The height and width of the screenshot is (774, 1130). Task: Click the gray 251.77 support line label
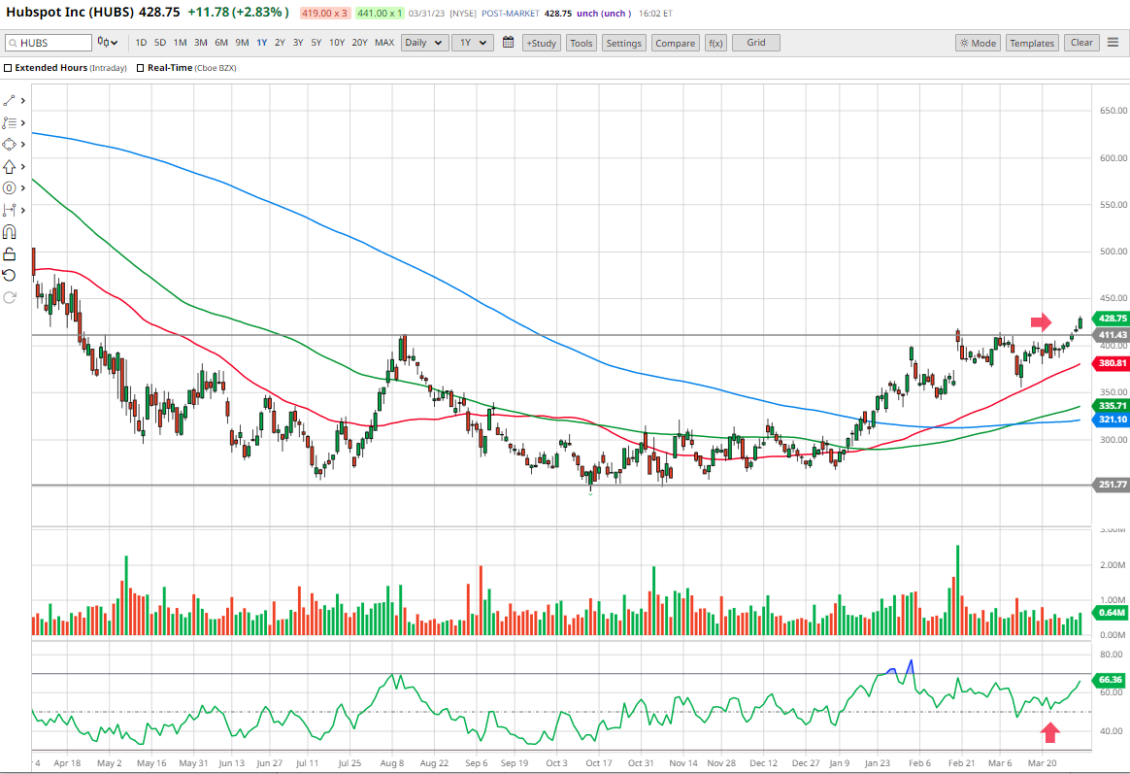click(x=1111, y=485)
